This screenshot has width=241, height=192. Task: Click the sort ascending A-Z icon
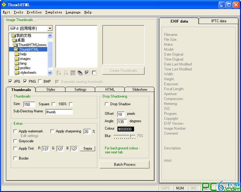click(59, 73)
